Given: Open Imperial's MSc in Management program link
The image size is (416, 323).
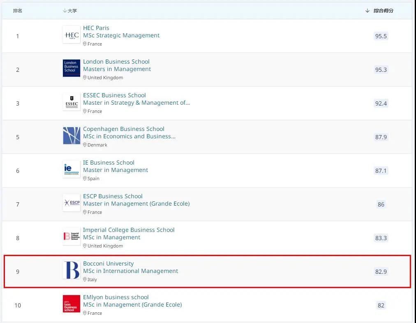Looking at the screenshot, I should [x=111, y=237].
